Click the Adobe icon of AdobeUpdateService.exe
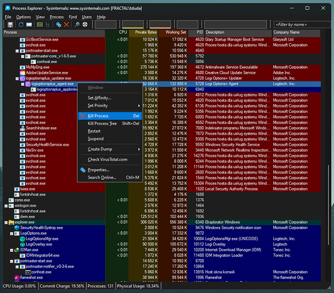Image resolution: width=334 pixels, height=293 pixels. 22,73
